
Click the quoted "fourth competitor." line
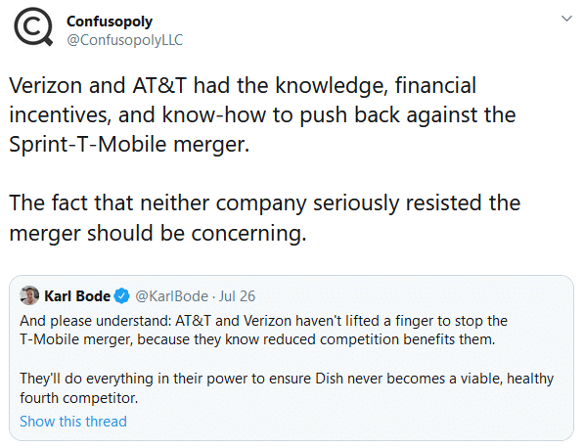point(79,398)
